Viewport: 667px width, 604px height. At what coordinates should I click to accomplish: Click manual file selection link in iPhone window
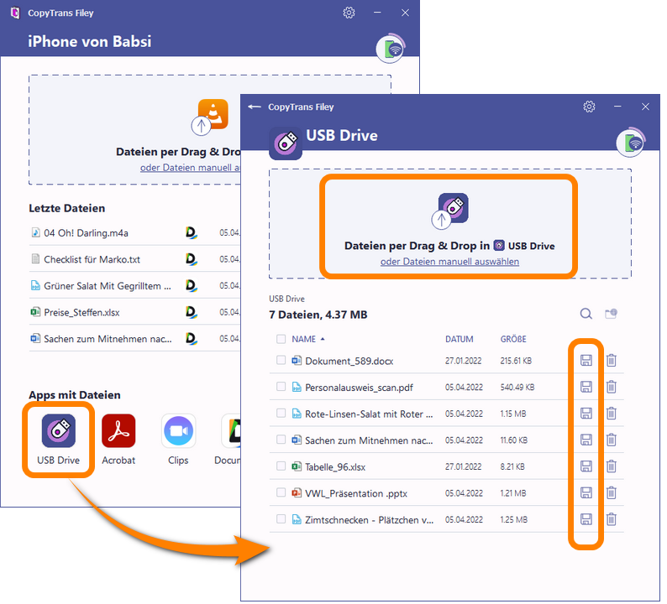click(x=190, y=168)
